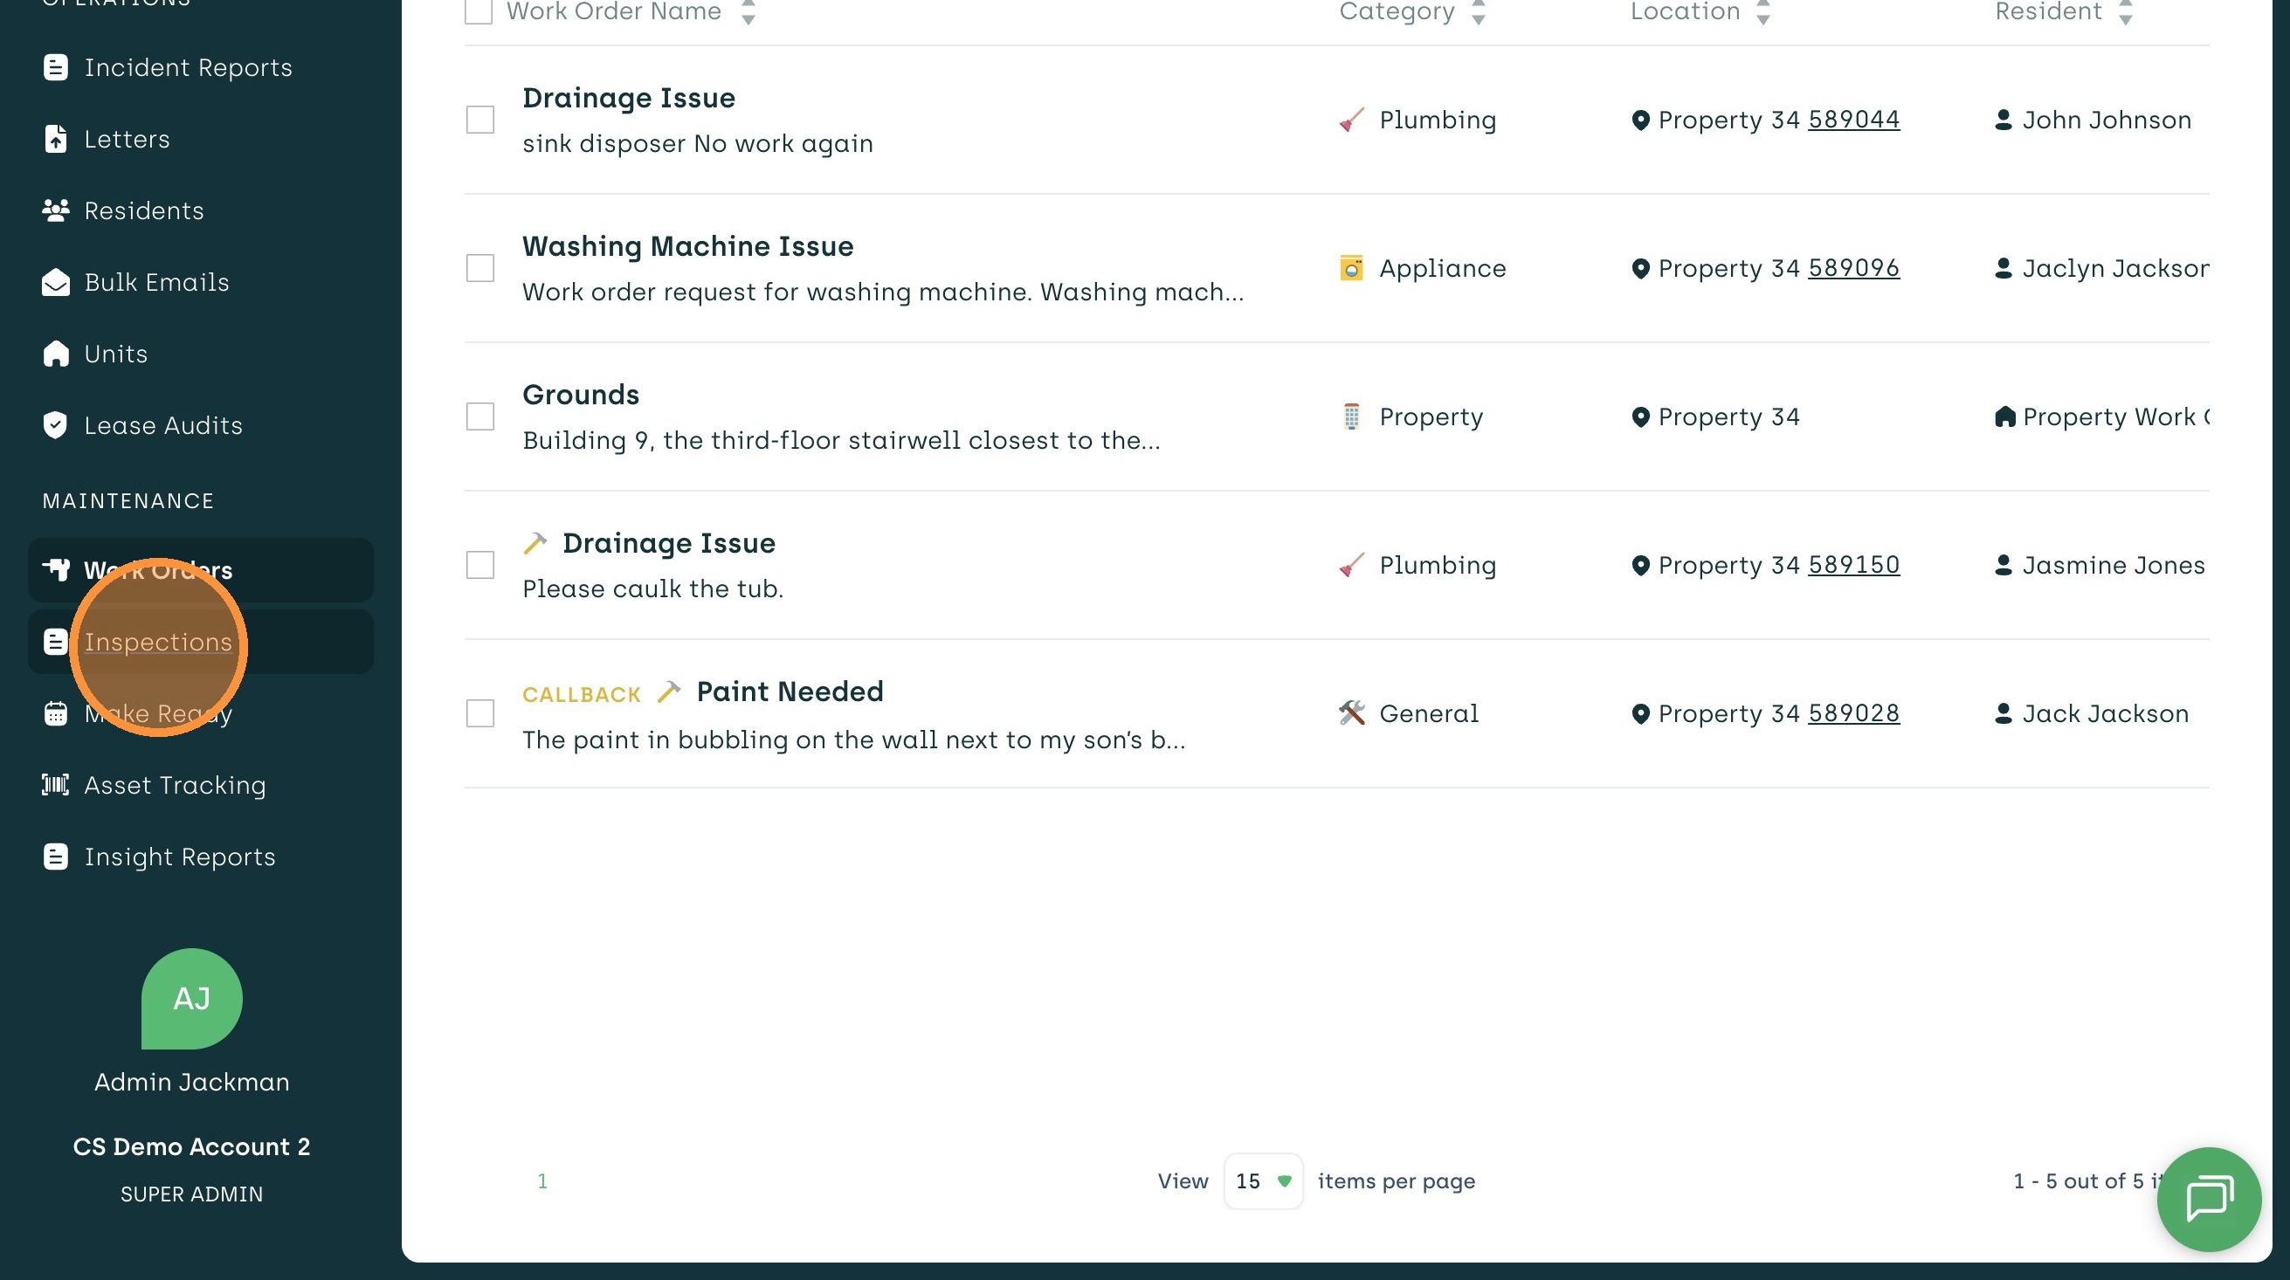Select the Grounds work order checkbox

pyautogui.click(x=480, y=416)
